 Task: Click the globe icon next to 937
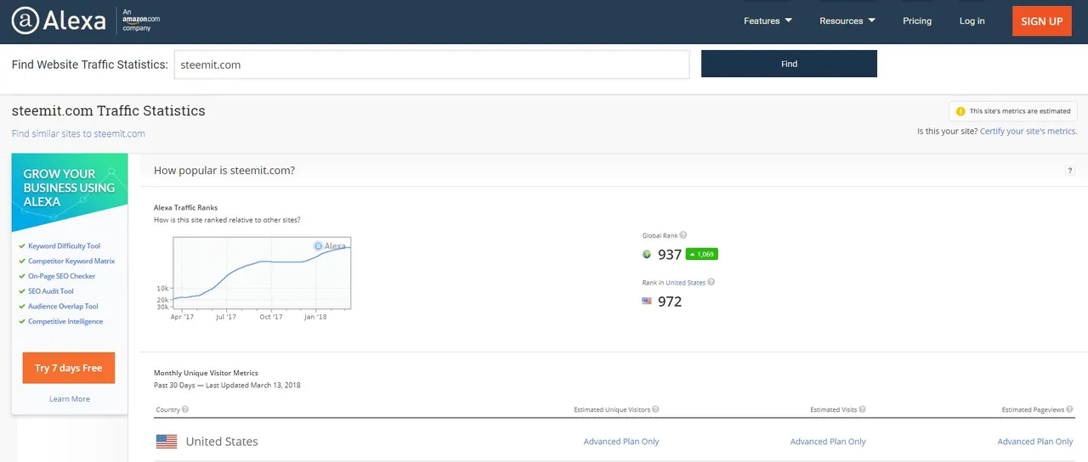click(647, 254)
